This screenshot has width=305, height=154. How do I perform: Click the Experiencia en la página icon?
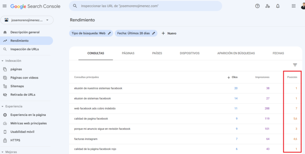pyautogui.click(x=5, y=115)
